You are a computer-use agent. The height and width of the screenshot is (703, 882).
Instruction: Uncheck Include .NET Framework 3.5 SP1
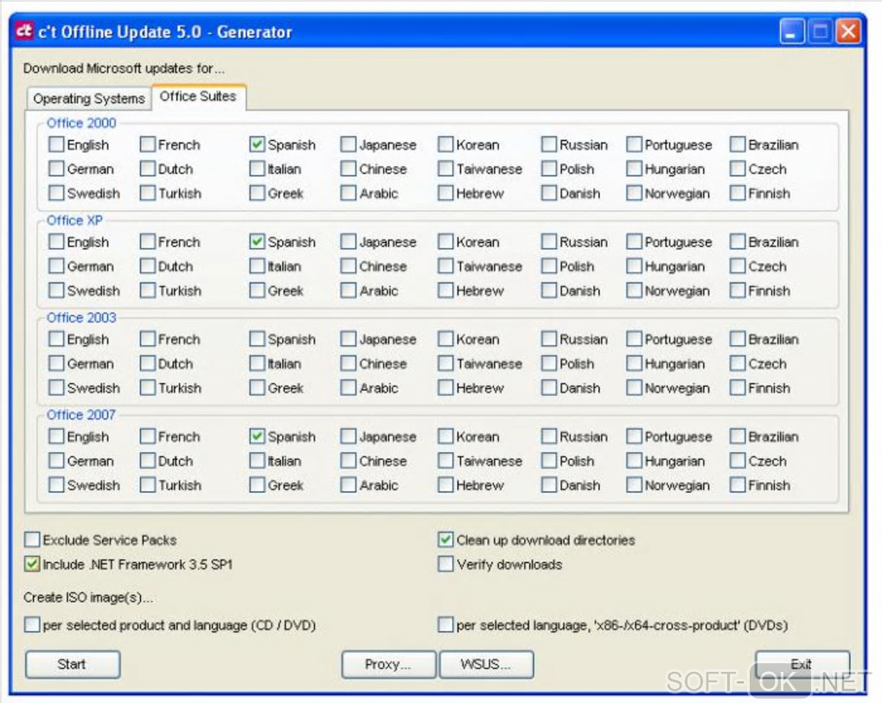pos(32,564)
